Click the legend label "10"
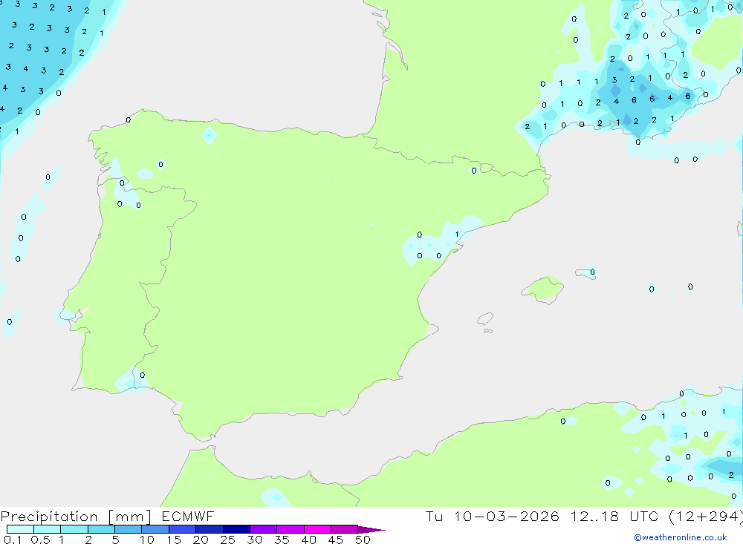The height and width of the screenshot is (544, 743). click(147, 540)
